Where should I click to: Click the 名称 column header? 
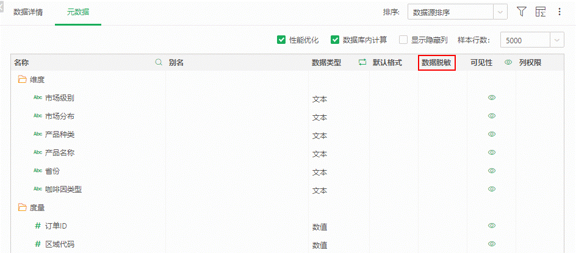(21, 63)
